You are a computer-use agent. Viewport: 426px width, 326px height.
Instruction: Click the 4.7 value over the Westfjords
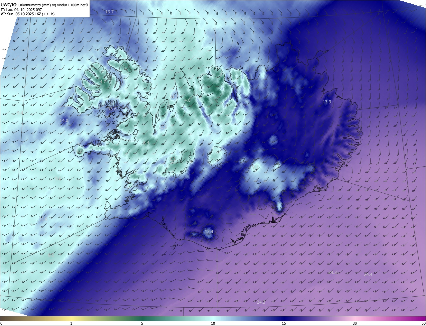[103, 82]
